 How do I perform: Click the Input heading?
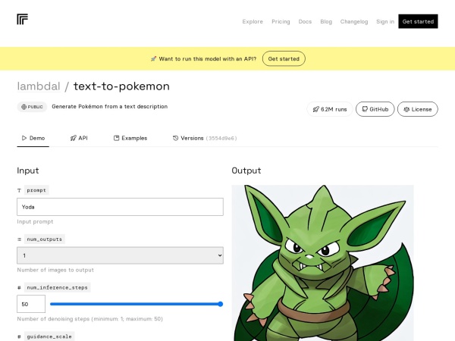click(28, 170)
